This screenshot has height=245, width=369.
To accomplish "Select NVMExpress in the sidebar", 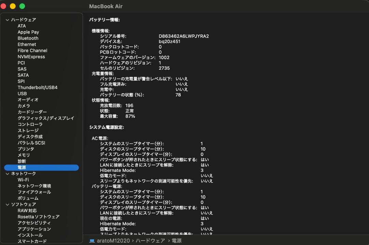I will pyautogui.click(x=31, y=57).
